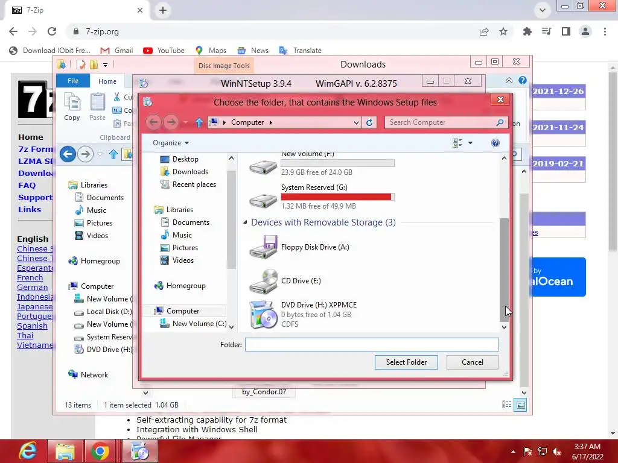Open Quick Access Toolbar dropdown in Downloads
The height and width of the screenshot is (463, 618).
(105, 65)
